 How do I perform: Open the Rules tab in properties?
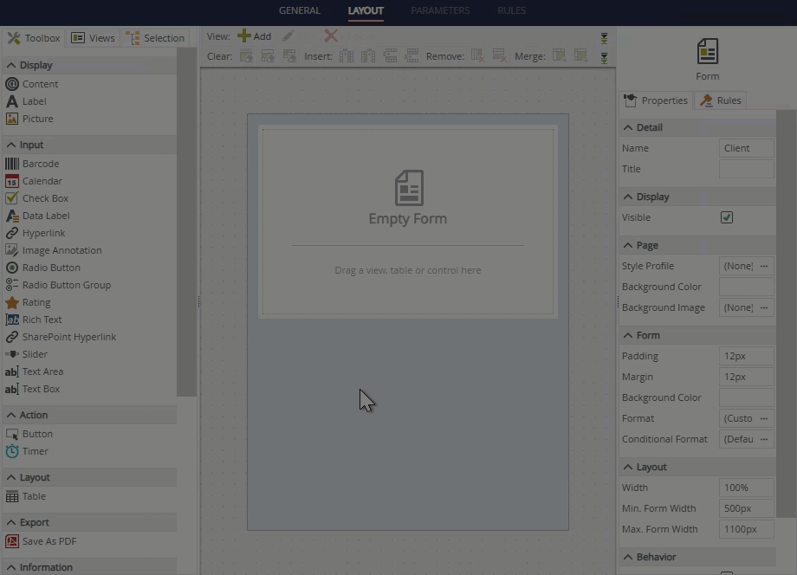721,100
